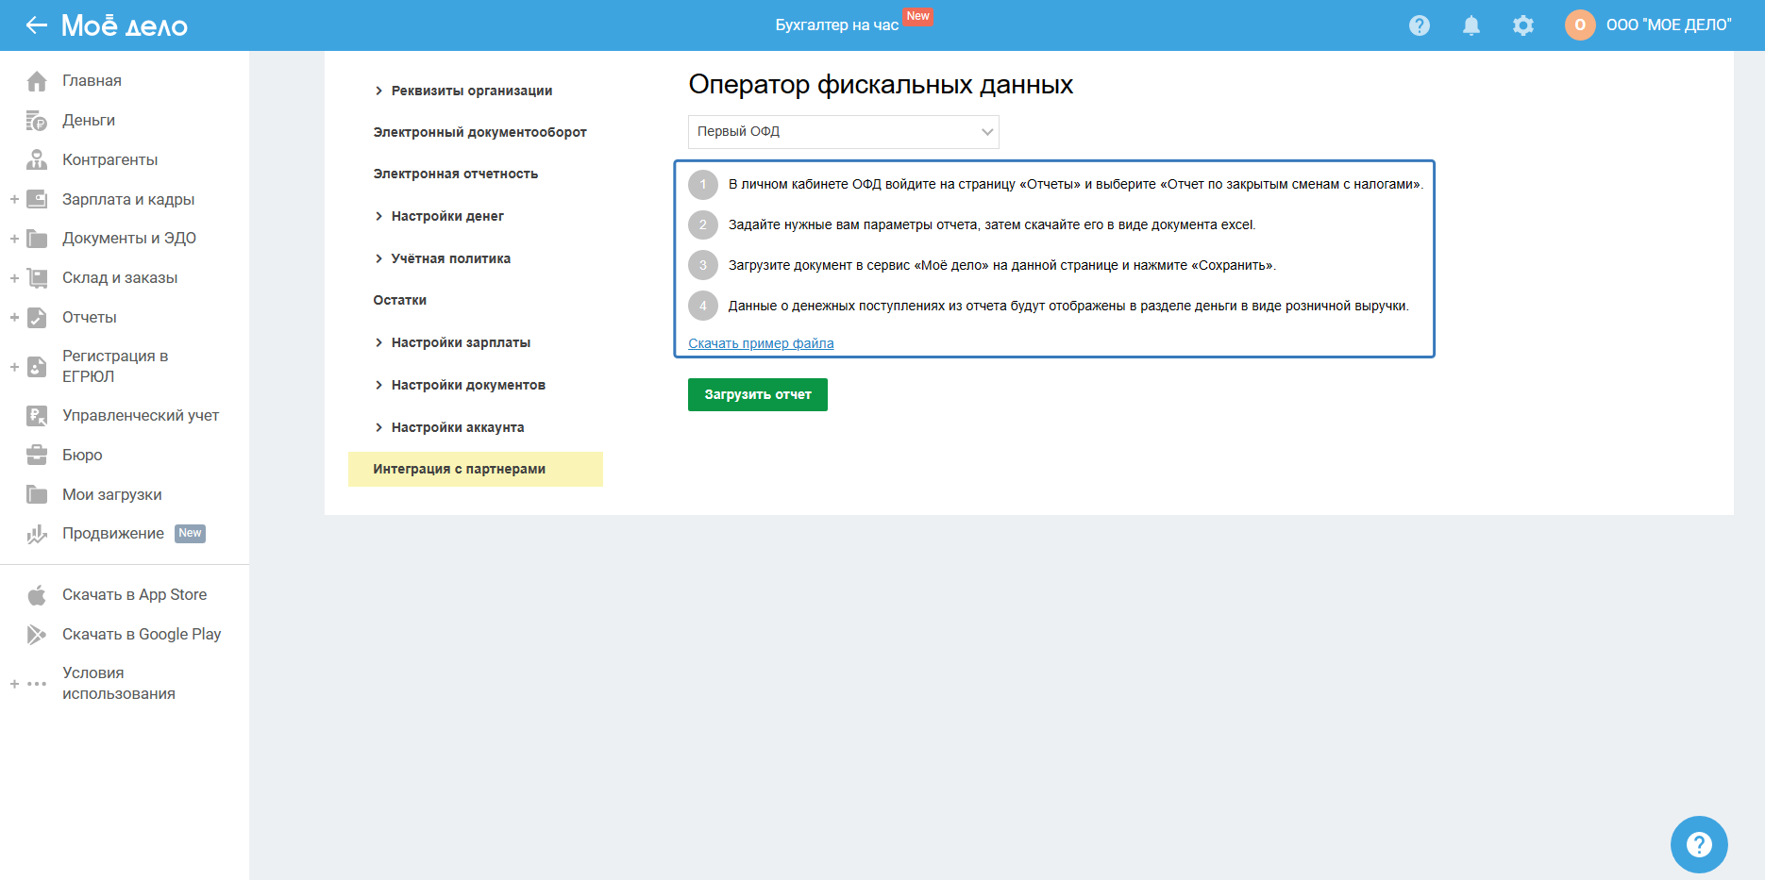Image resolution: width=1765 pixels, height=880 pixels.
Task: Open Остатки settings page
Action: tap(399, 300)
